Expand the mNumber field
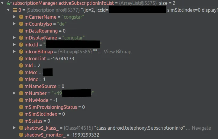Screen dimensions: 218x139 pyautogui.click(x=14, y=93)
